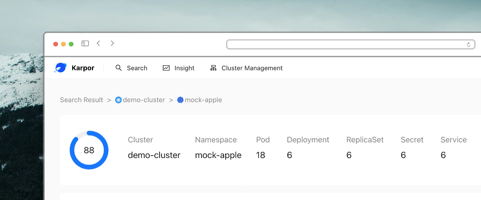Open the demo-cluster breadcrumb link

point(144,100)
